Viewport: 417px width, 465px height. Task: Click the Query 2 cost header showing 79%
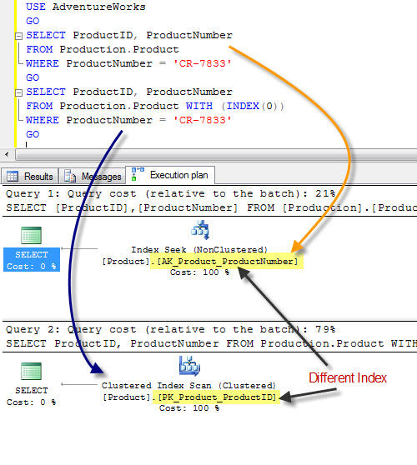171,329
